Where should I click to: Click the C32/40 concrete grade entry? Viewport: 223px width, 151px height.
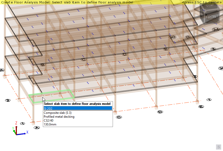pyautogui.click(x=48, y=121)
